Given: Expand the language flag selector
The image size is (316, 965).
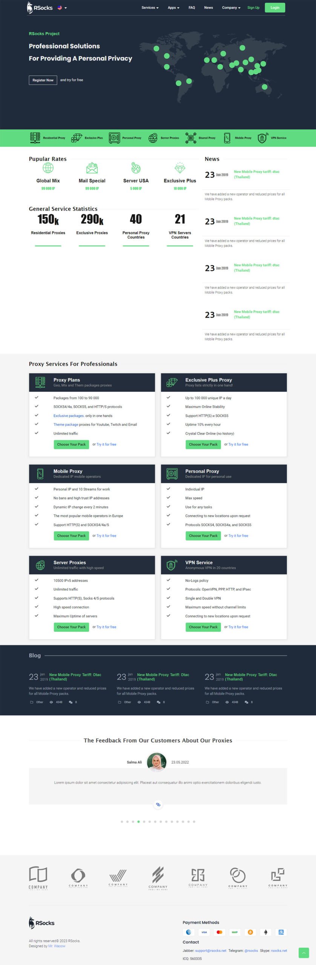Looking at the screenshot, I should (62, 8).
